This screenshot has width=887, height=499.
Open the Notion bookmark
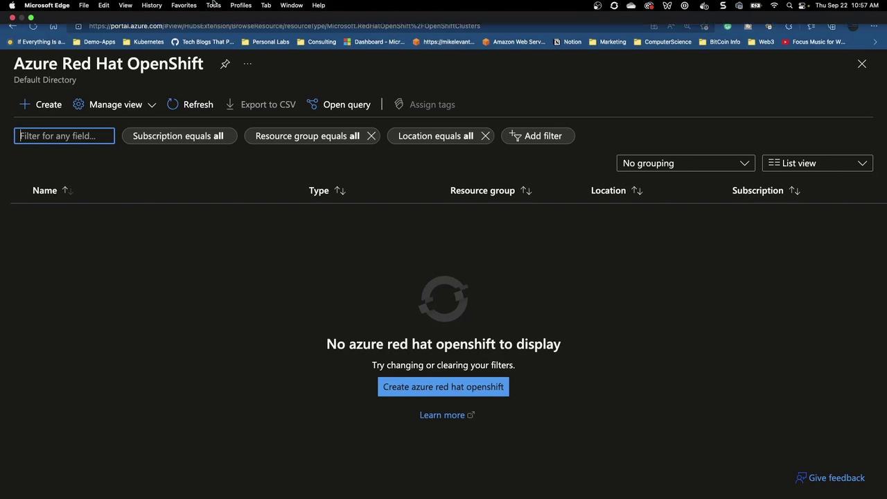pos(568,42)
